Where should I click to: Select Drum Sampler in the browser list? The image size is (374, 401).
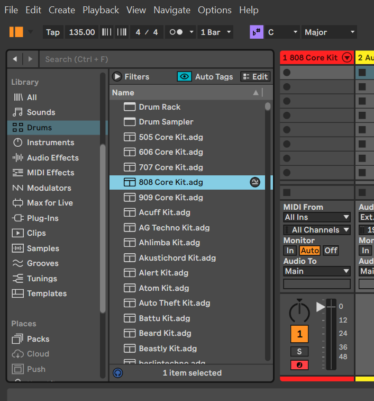click(187, 122)
